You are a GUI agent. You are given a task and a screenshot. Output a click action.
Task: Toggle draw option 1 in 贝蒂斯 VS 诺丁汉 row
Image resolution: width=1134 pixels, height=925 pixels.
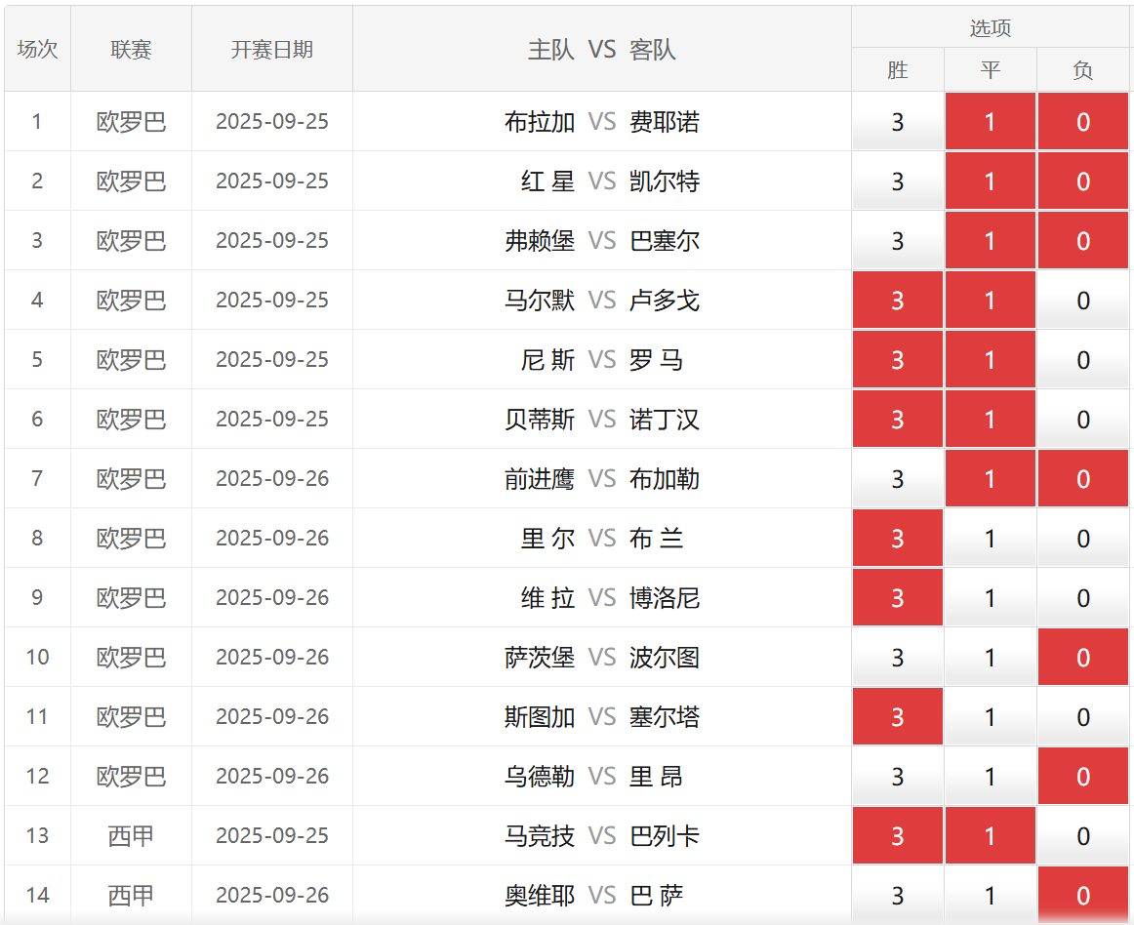pyautogui.click(x=990, y=420)
